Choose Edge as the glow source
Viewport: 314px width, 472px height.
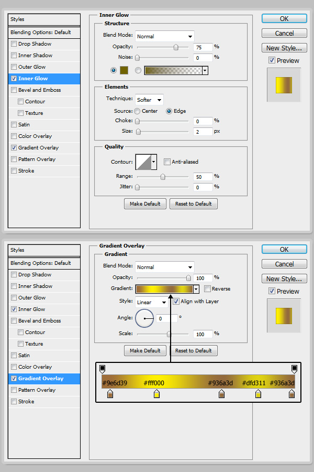coord(169,111)
